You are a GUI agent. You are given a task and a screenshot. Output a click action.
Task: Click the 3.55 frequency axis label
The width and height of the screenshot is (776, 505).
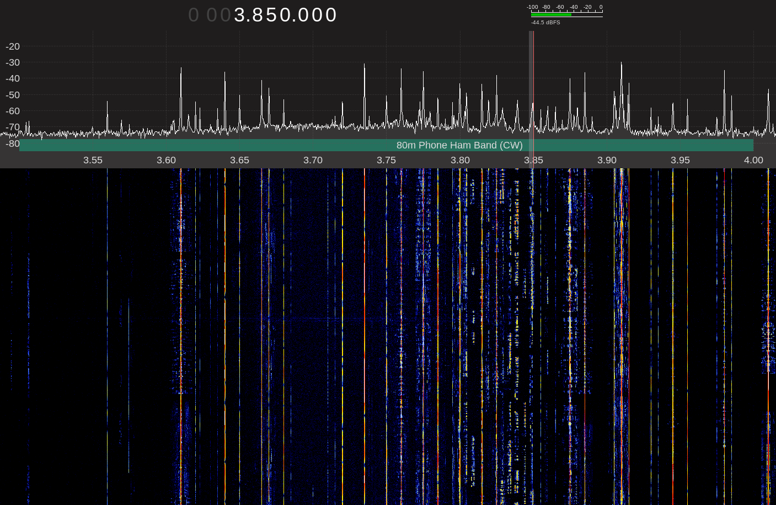pos(93,160)
